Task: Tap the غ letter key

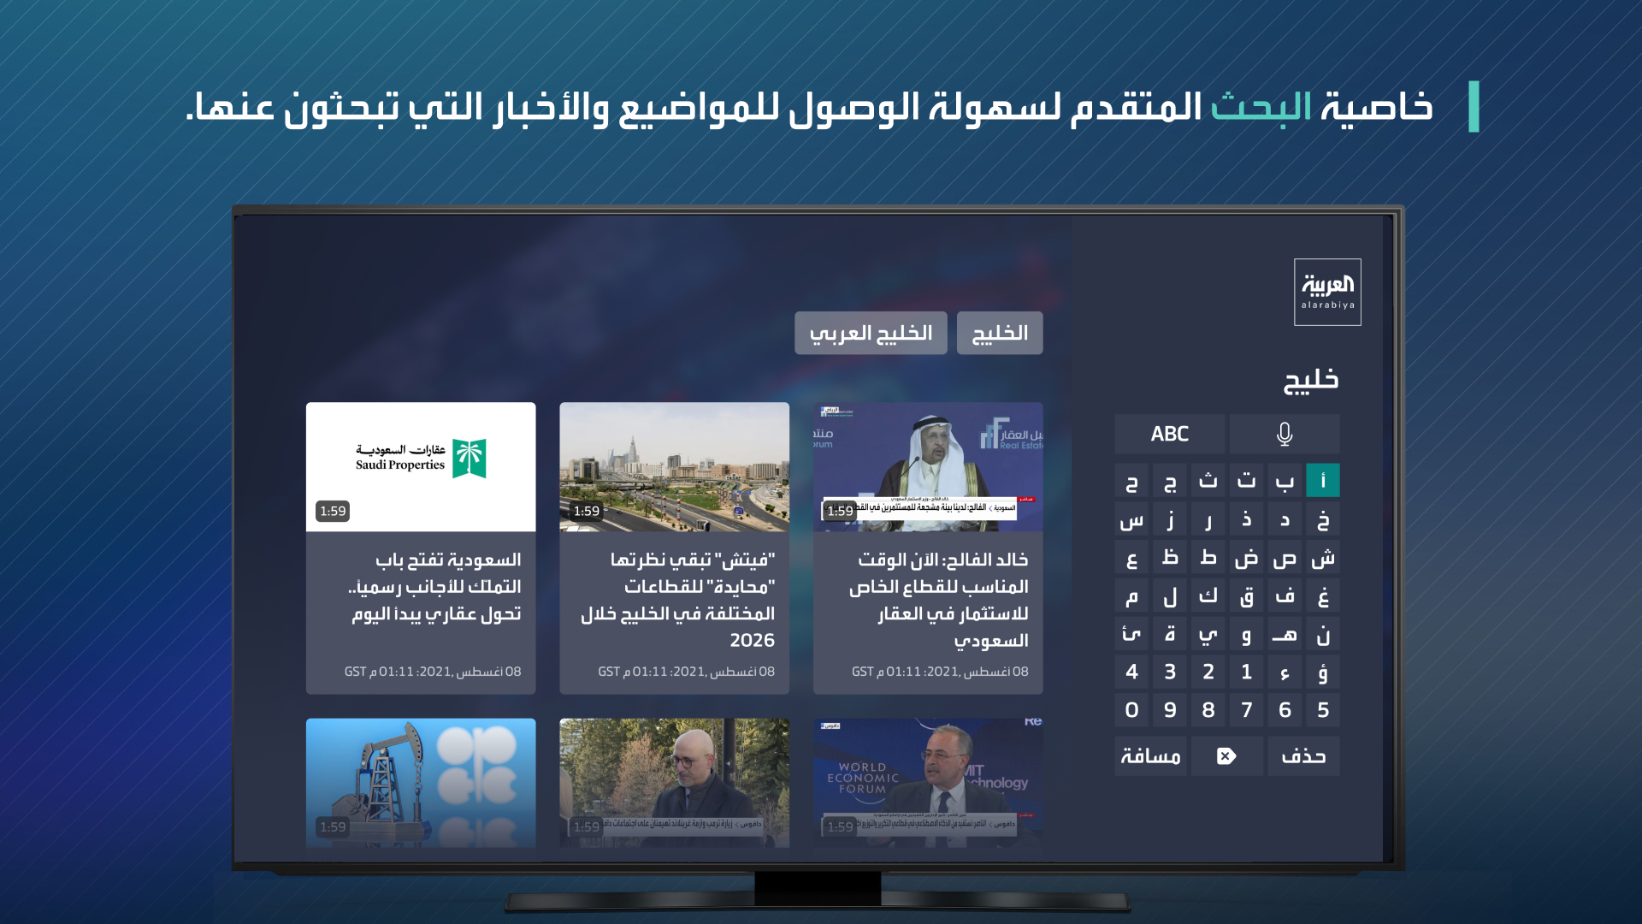Action: click(x=1323, y=596)
